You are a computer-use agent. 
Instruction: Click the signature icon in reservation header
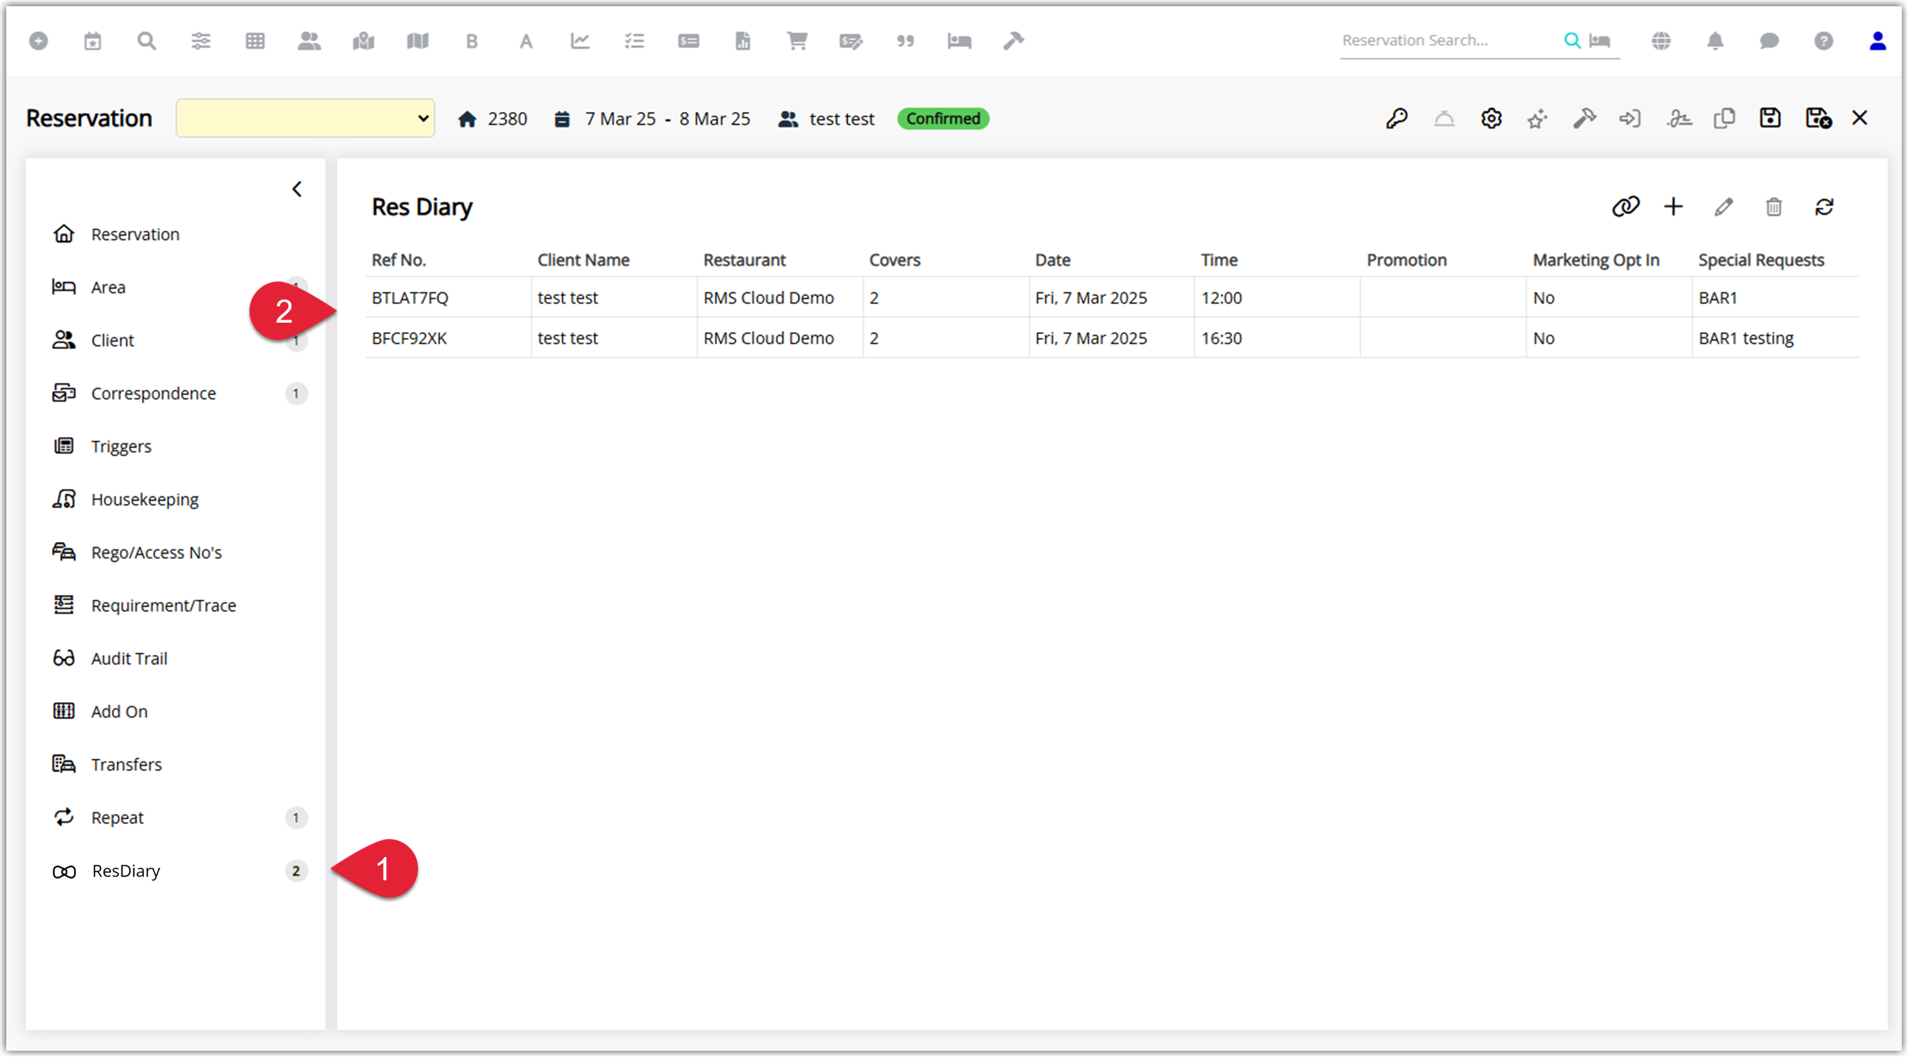point(1679,118)
